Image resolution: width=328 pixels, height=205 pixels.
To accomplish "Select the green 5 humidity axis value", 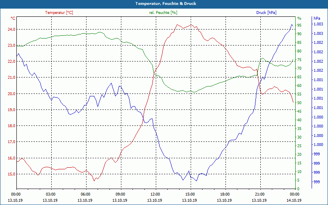I will click(x=298, y=180).
